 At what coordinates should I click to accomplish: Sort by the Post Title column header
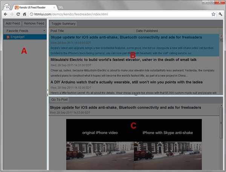click(90, 31)
